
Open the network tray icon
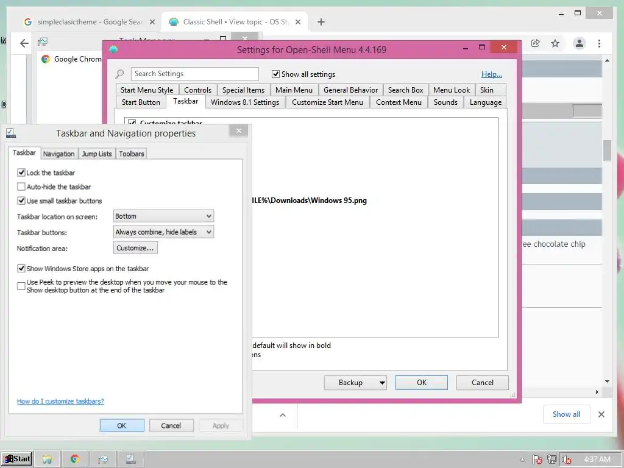pos(551,459)
